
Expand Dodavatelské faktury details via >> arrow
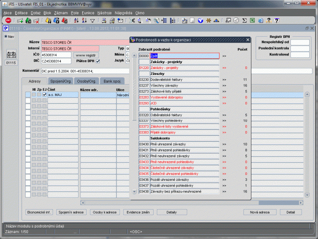(224, 80)
